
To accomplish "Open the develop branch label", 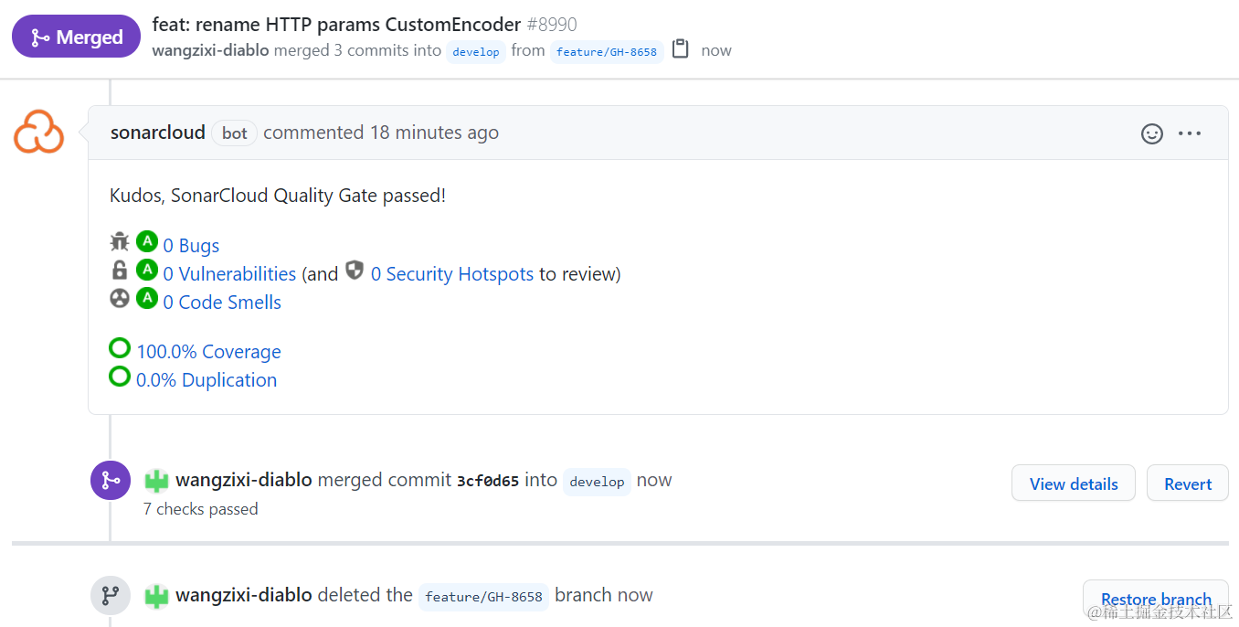I will coord(476,51).
